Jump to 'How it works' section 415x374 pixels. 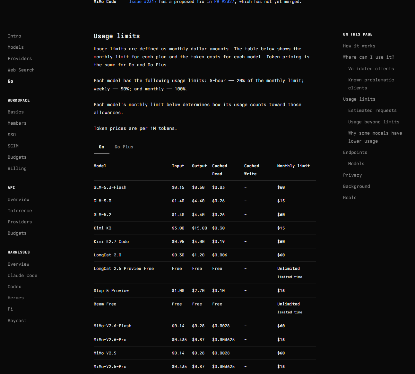point(359,46)
